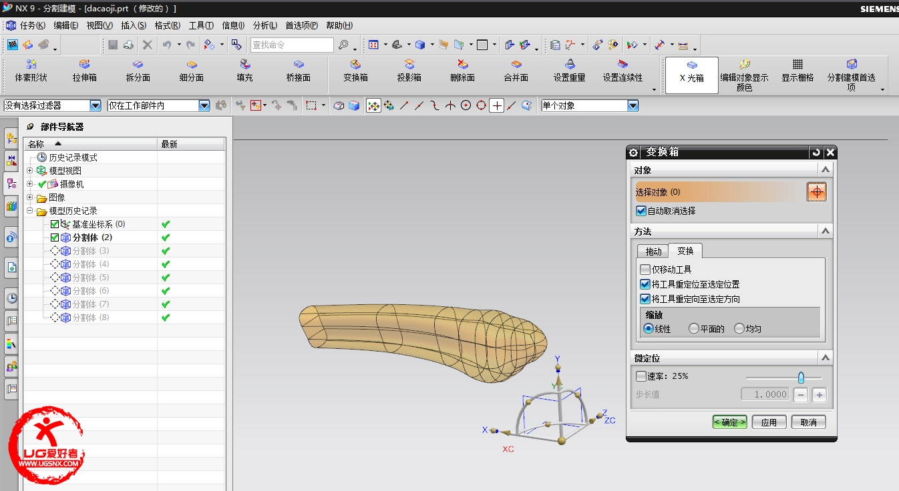Open the 分析(L) menu
This screenshot has width=899, height=491.
click(x=265, y=25)
